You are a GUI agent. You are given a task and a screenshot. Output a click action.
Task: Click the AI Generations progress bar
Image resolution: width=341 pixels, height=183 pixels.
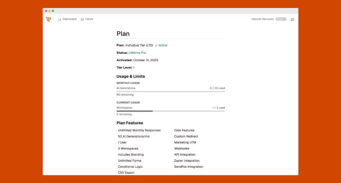(170, 91)
